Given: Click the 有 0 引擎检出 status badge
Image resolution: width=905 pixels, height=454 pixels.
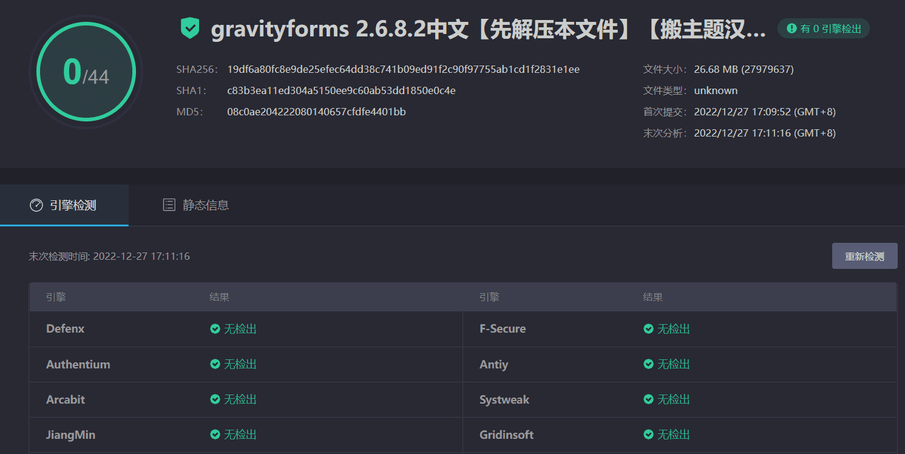Looking at the screenshot, I should pos(824,29).
